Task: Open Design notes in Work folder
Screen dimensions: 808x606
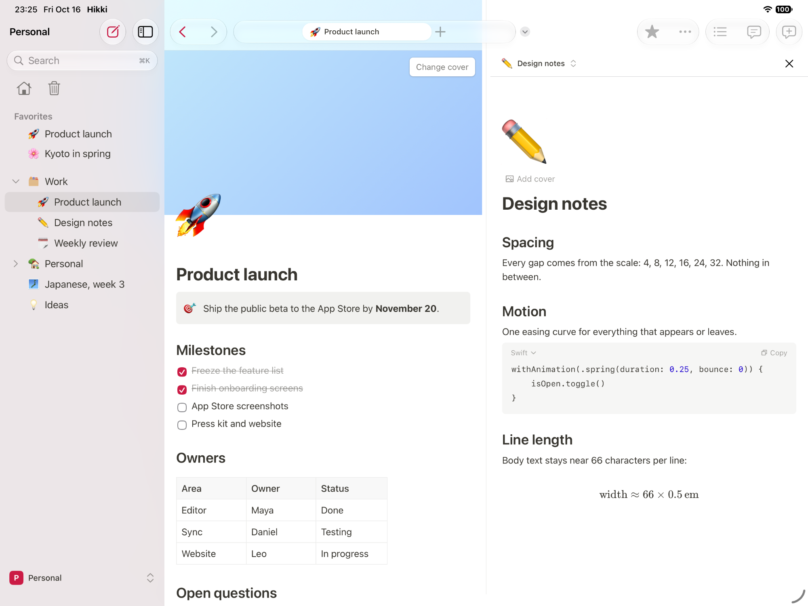Action: coord(82,223)
